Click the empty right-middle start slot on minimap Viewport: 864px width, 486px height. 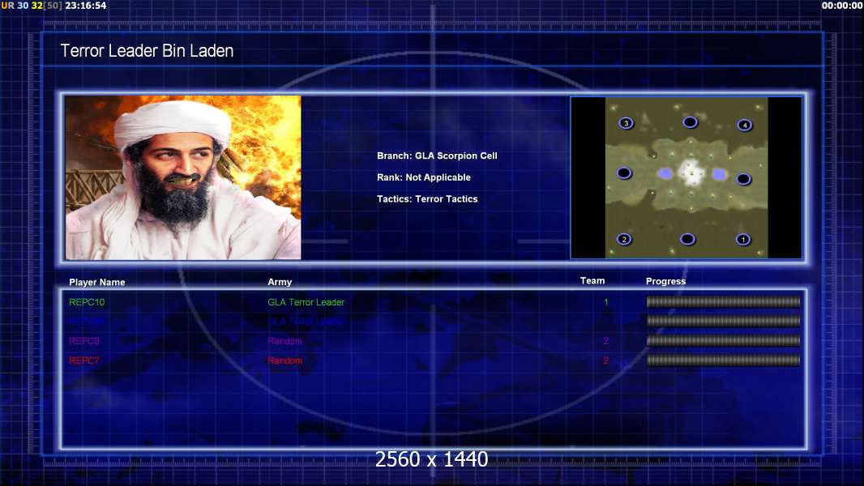coord(743,179)
